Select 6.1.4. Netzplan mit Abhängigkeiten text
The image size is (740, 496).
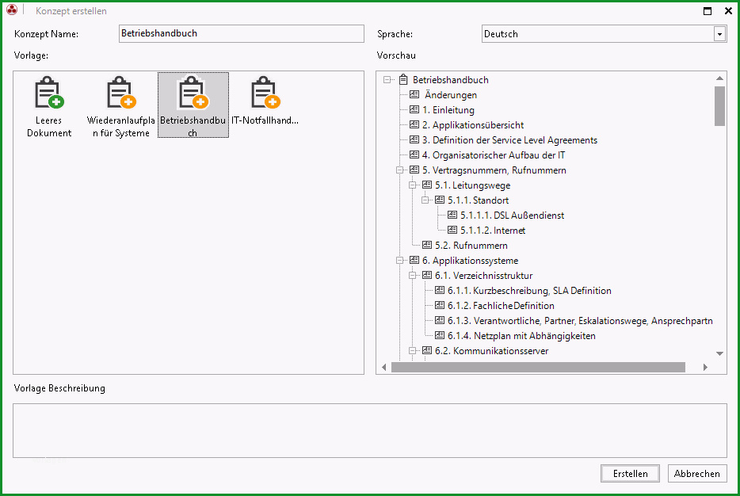coord(521,335)
